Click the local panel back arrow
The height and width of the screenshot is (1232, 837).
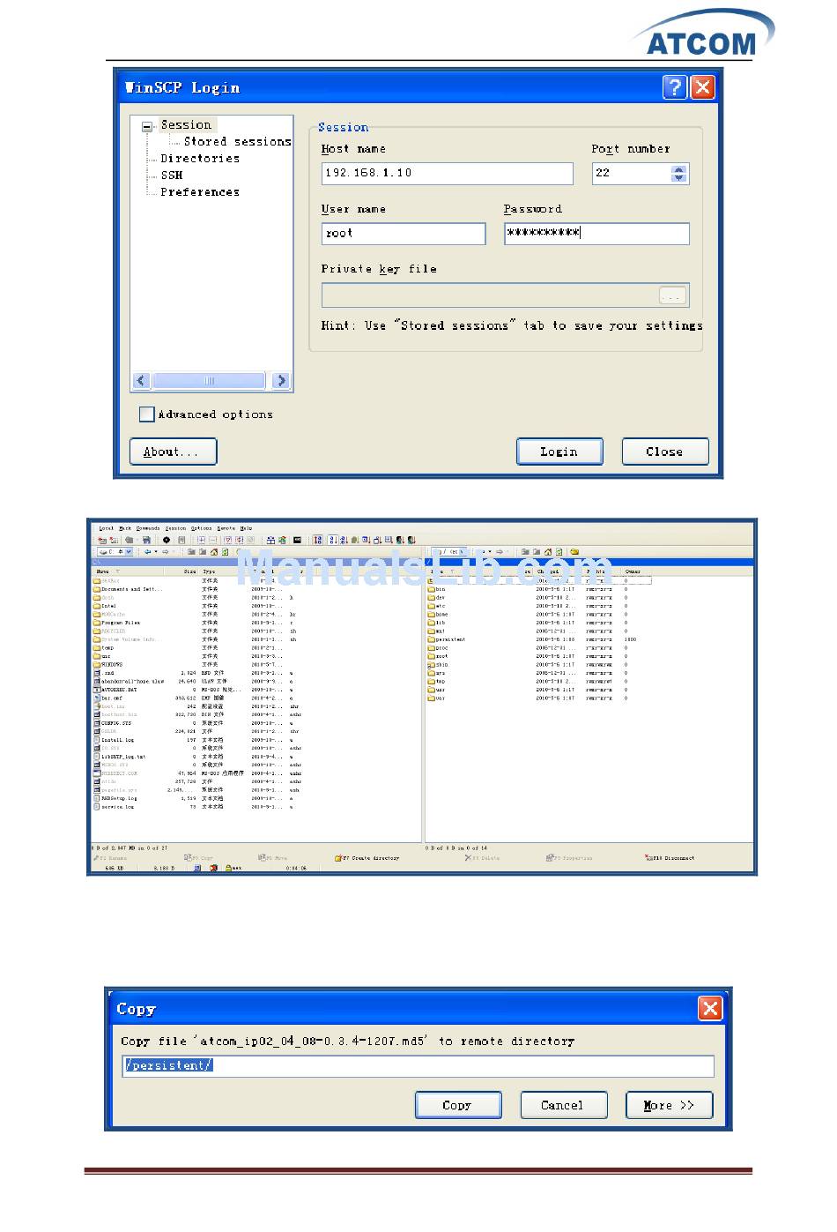(148, 552)
